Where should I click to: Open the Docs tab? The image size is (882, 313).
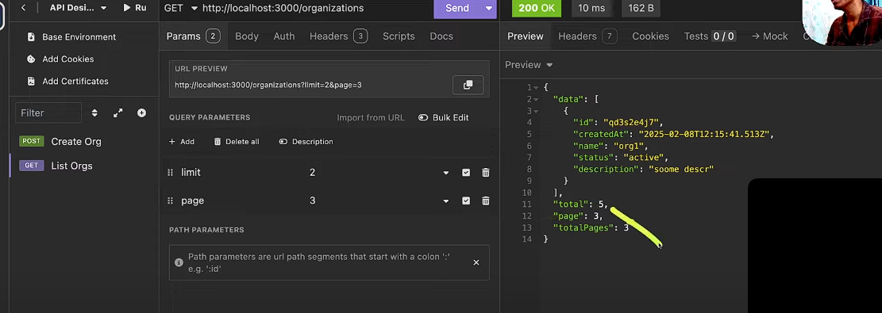pyautogui.click(x=441, y=36)
